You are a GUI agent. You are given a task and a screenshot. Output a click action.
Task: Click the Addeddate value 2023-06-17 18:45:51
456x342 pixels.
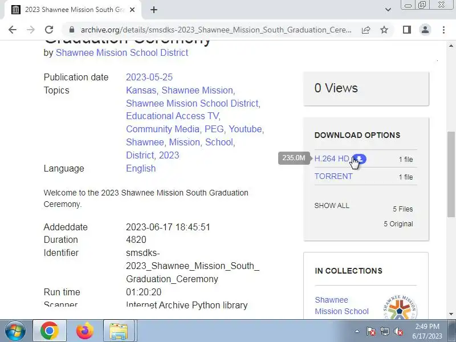(x=168, y=227)
